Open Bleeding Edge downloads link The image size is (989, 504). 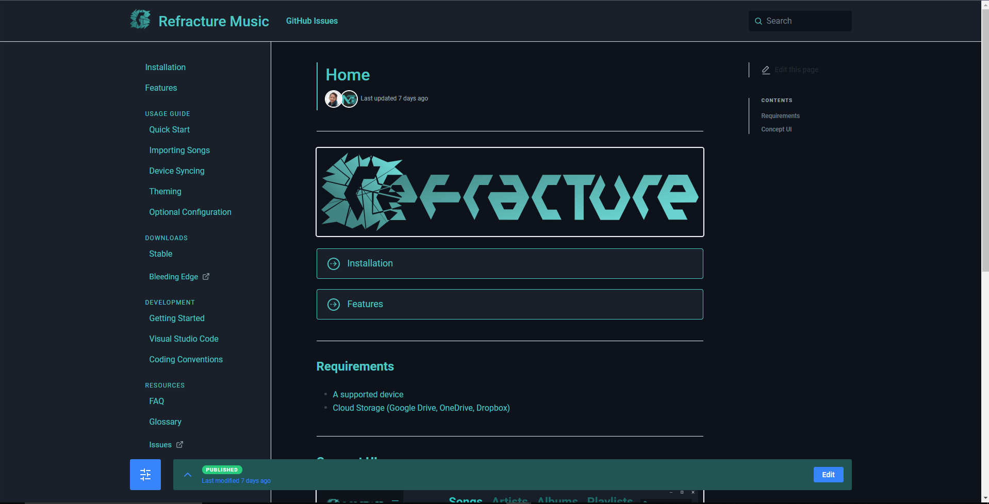[x=174, y=277]
